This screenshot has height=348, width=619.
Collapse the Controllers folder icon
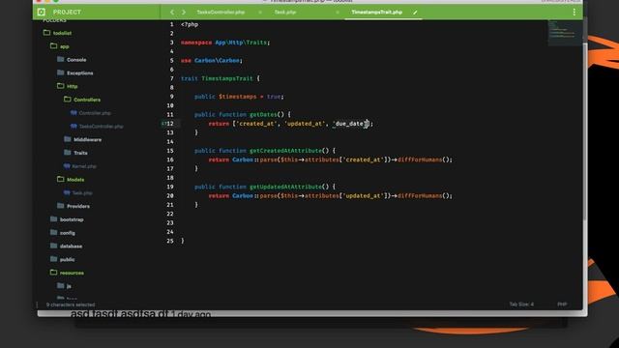[x=68, y=99]
